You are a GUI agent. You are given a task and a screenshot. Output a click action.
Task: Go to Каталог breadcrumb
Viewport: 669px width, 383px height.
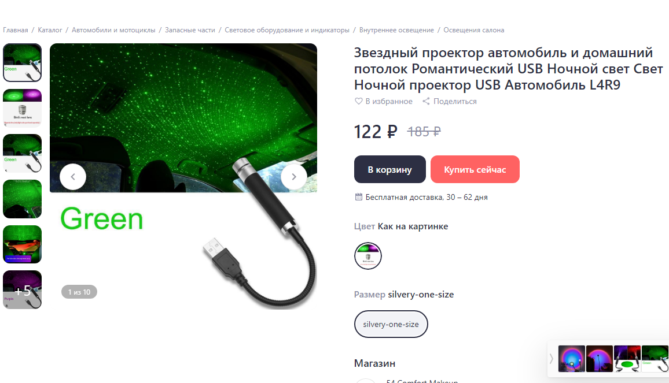[x=50, y=30]
